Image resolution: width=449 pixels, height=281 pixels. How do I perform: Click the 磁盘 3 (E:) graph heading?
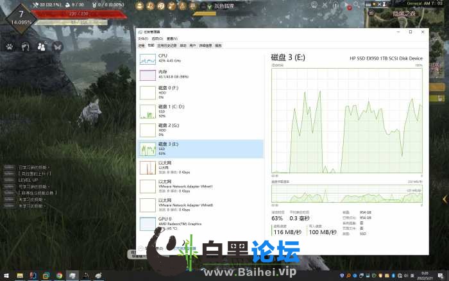tap(288, 57)
